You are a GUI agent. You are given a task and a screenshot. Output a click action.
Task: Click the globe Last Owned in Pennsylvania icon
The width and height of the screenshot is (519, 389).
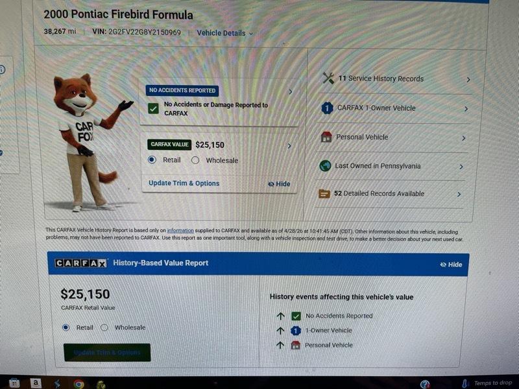(x=325, y=166)
